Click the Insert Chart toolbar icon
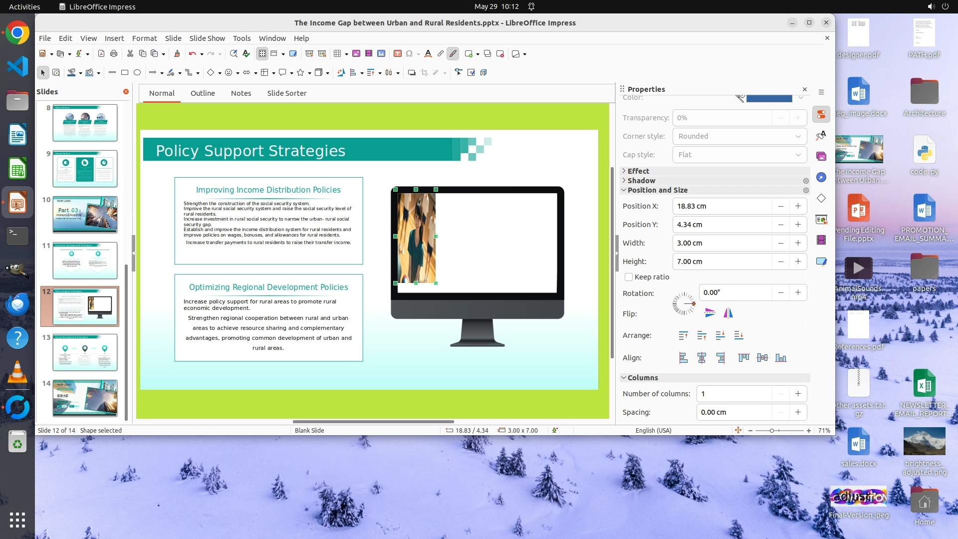958x539 pixels. pos(381,54)
